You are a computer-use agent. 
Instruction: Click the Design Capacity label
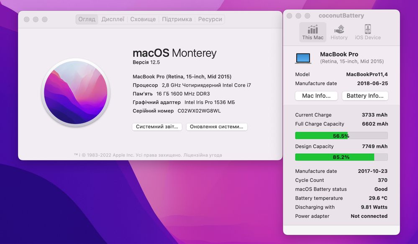[x=314, y=146]
